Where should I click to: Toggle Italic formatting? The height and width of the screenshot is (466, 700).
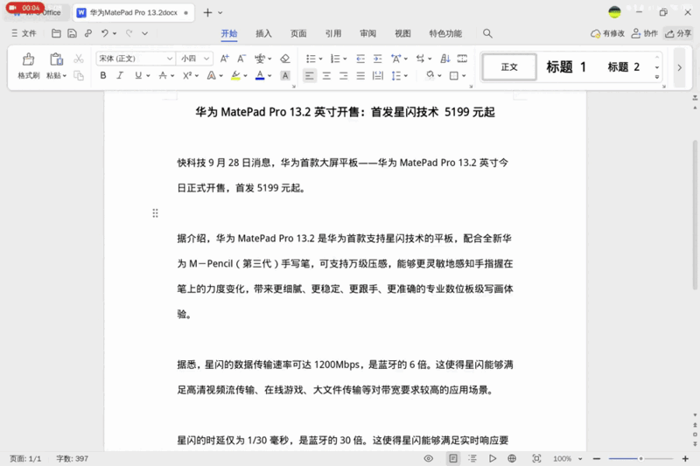coord(120,76)
